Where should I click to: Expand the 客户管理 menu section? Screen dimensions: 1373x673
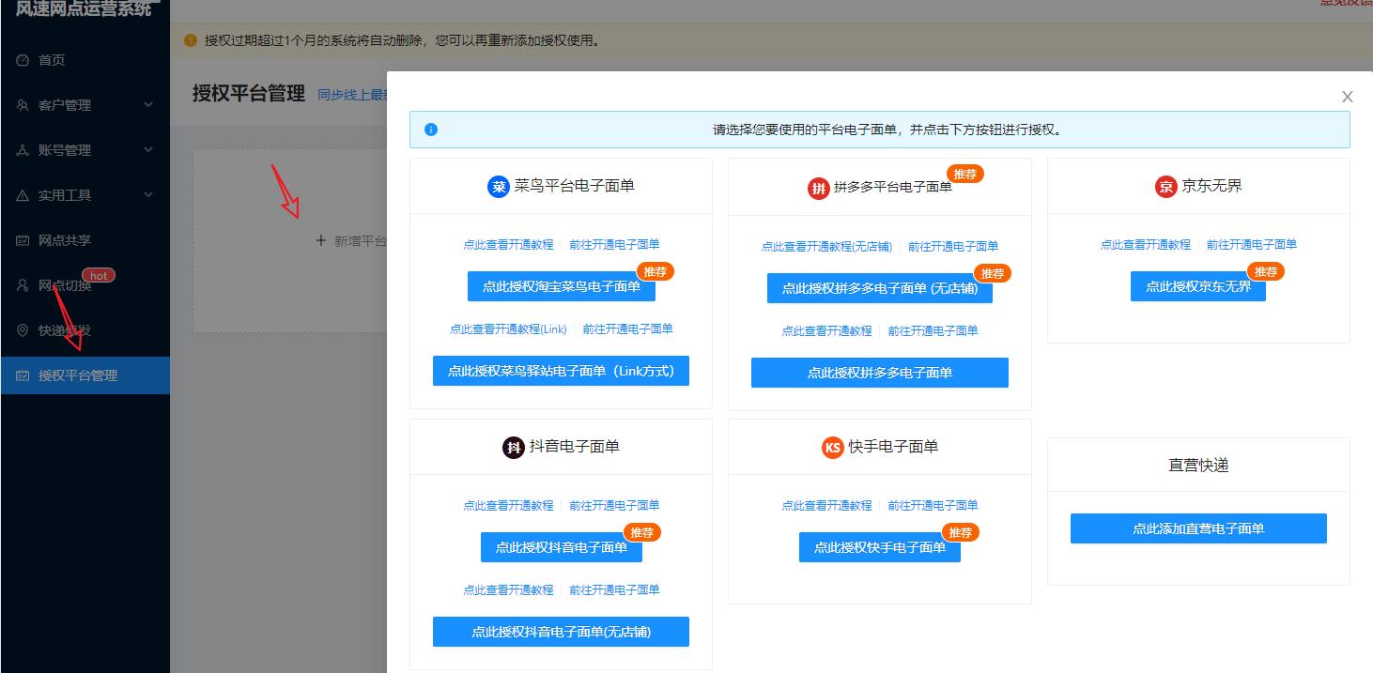point(66,104)
